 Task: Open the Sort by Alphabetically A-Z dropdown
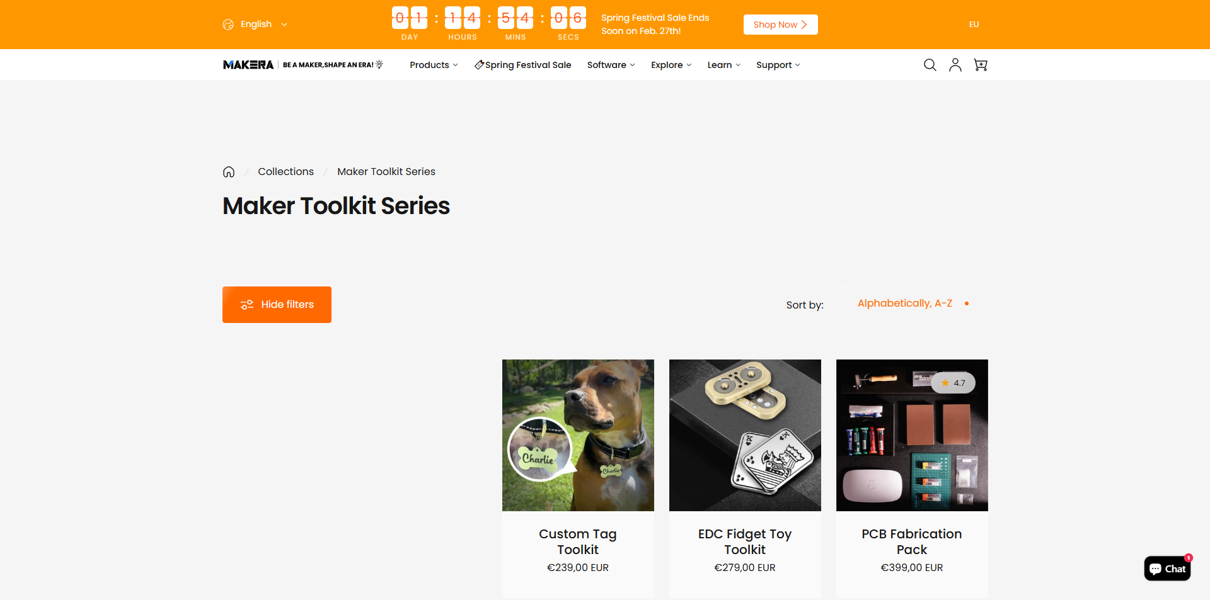(x=912, y=303)
